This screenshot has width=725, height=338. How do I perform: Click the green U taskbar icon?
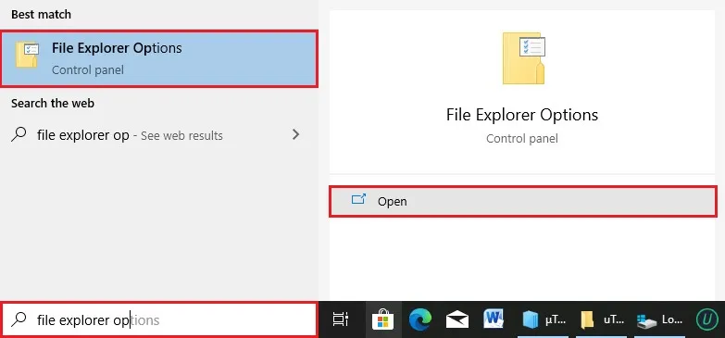(706, 319)
